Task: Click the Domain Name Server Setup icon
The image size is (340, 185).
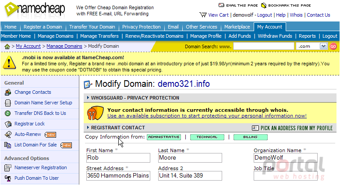Action: click(x=8, y=103)
